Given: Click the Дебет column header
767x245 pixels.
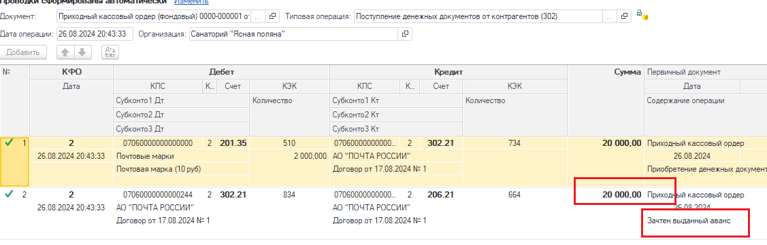Looking at the screenshot, I should tap(222, 72).
